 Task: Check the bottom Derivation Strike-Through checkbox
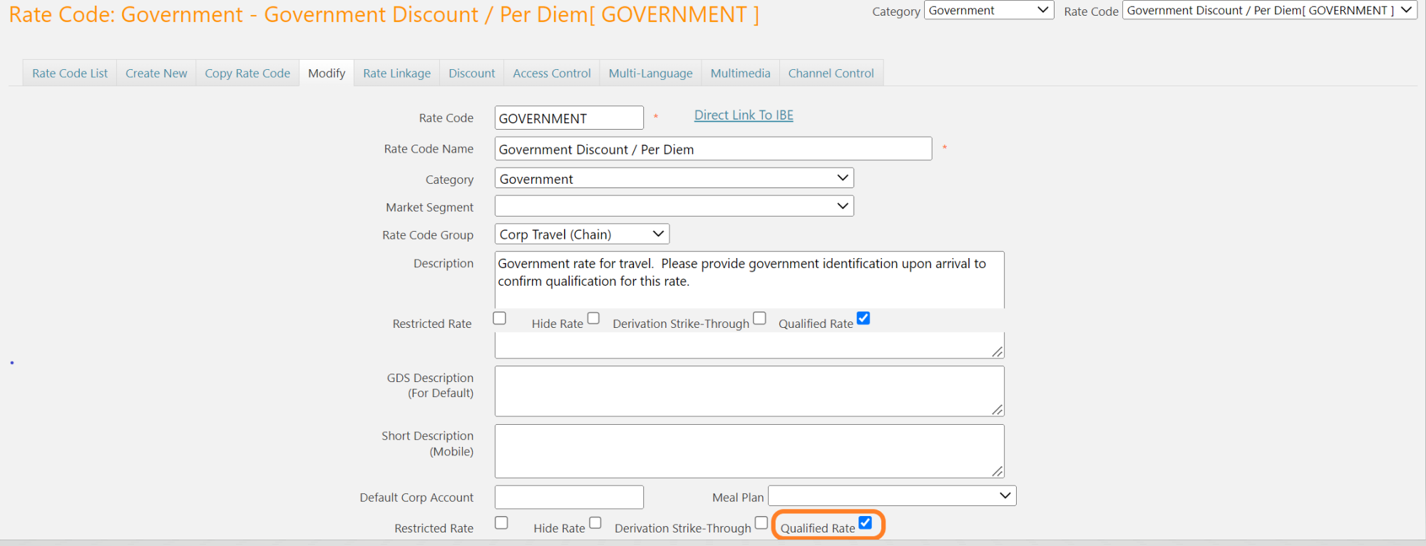pyautogui.click(x=761, y=522)
